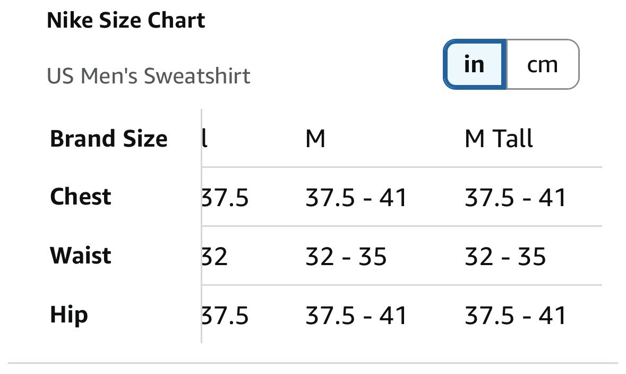Click the waist range for M Tall
The width and height of the screenshot is (626, 374).
coord(505,257)
